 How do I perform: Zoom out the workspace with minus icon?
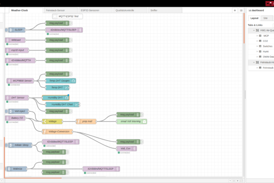tap(230, 181)
